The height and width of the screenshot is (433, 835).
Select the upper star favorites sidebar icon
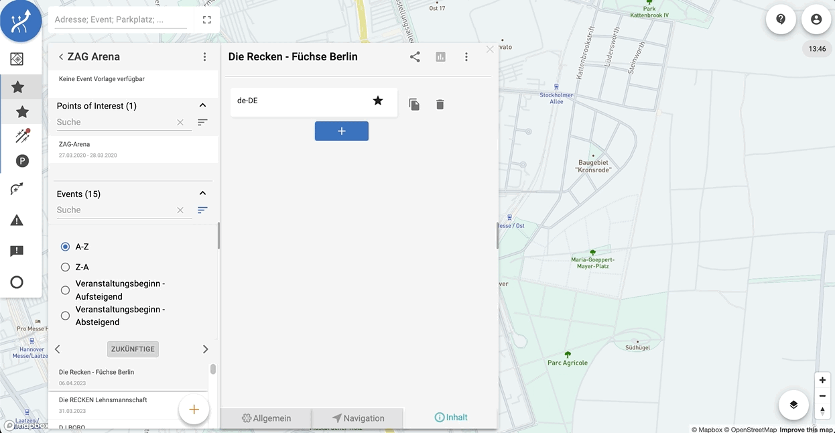point(18,86)
